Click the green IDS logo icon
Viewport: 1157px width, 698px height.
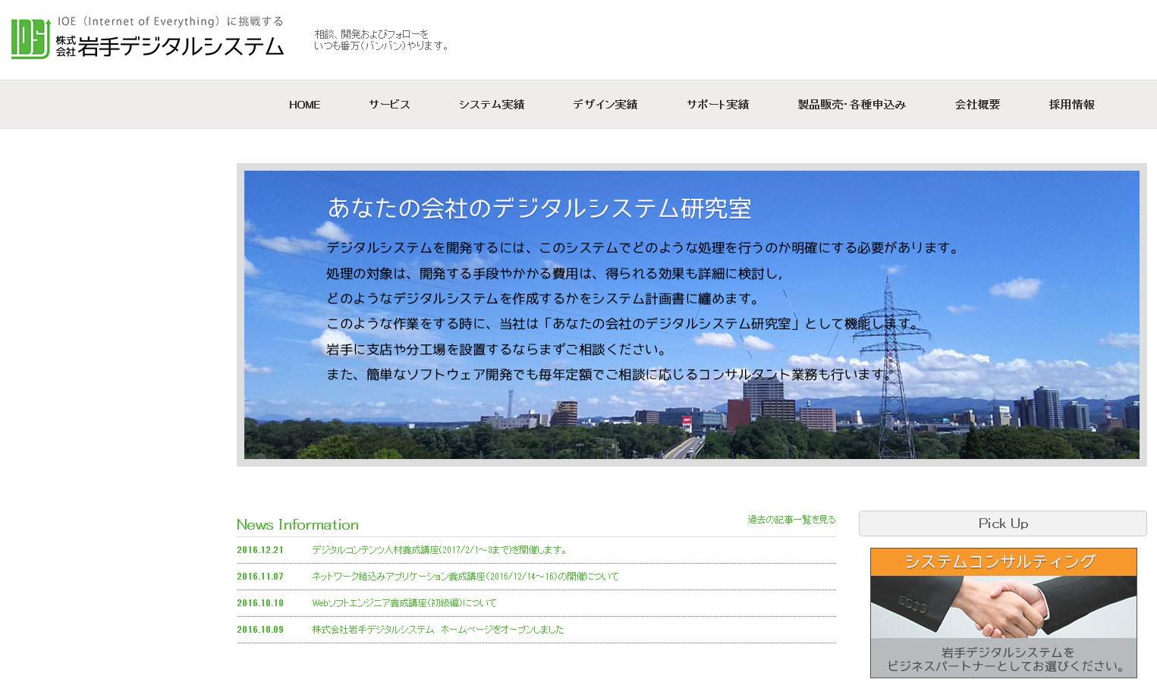[31, 39]
